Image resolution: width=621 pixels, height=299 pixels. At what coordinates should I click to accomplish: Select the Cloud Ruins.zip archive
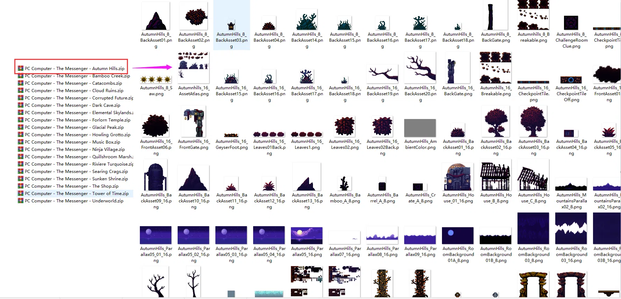[71, 91]
